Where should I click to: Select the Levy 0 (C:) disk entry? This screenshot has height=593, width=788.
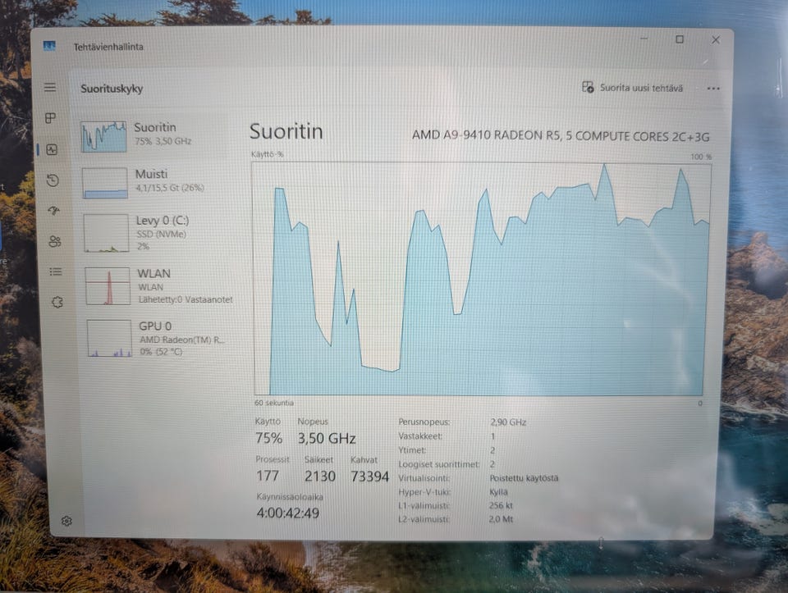(157, 232)
